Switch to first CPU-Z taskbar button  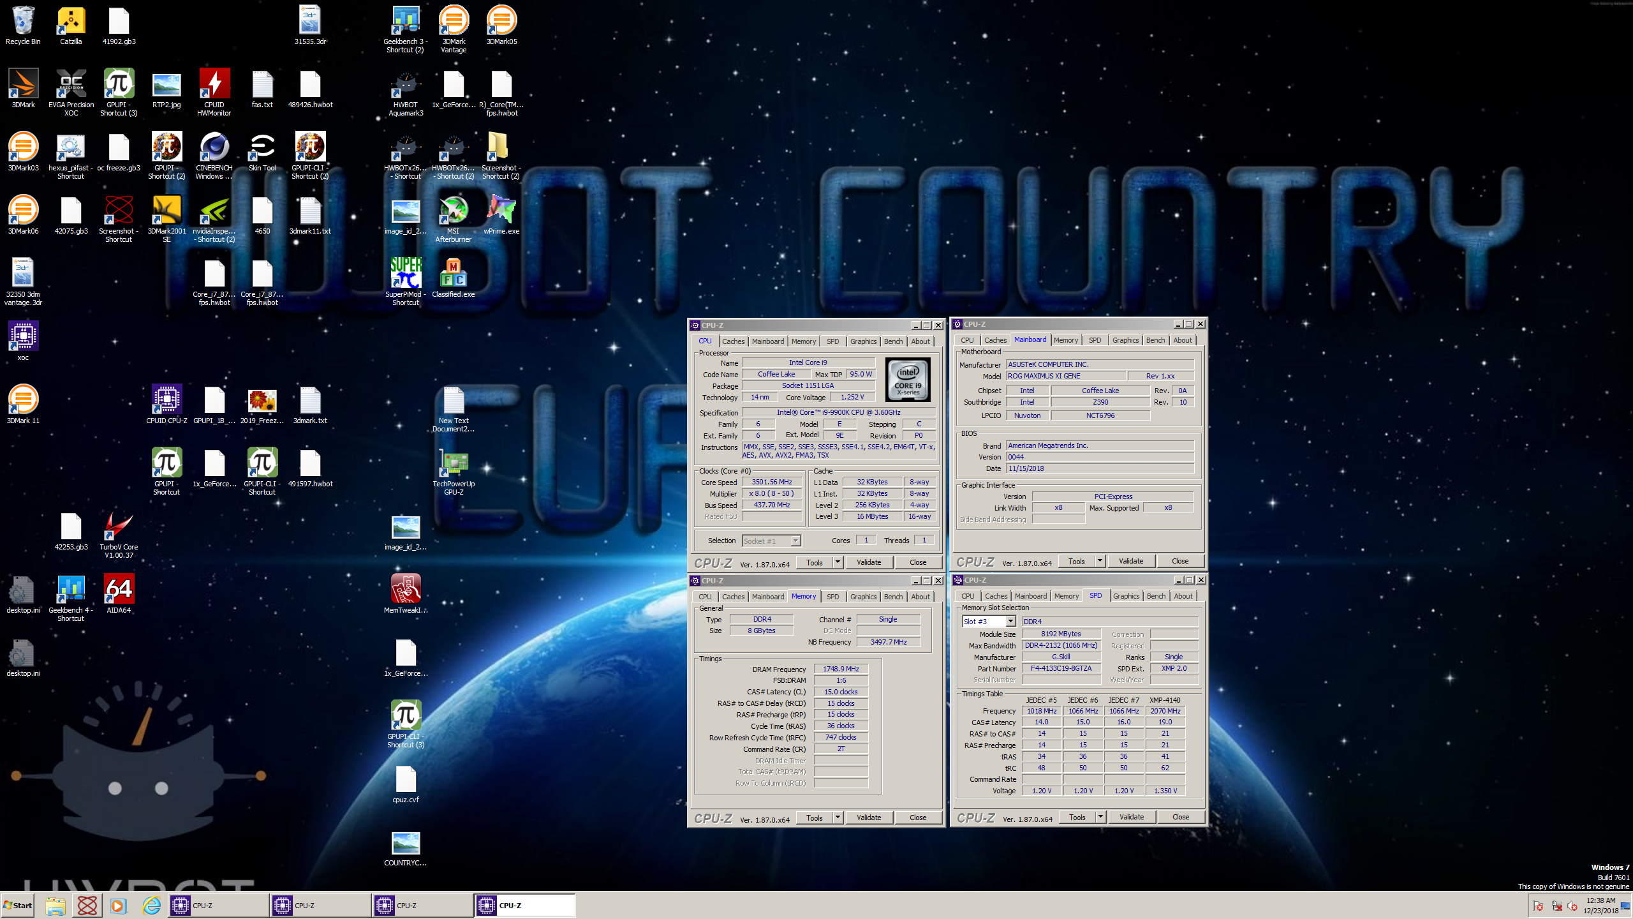coord(218,905)
